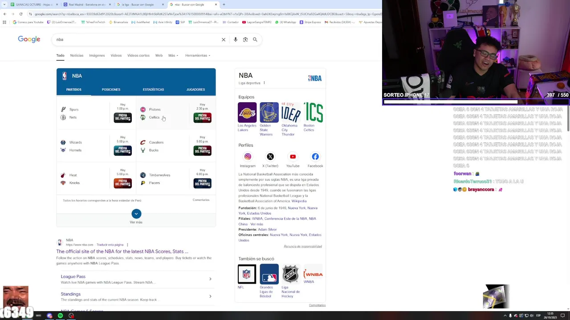Select the Golden State Warriors team logo
The height and width of the screenshot is (320, 570).
(269, 112)
